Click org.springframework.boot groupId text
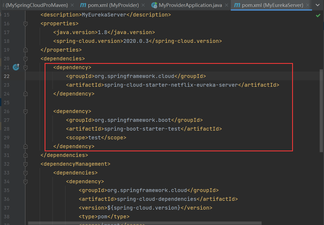 click(133, 120)
